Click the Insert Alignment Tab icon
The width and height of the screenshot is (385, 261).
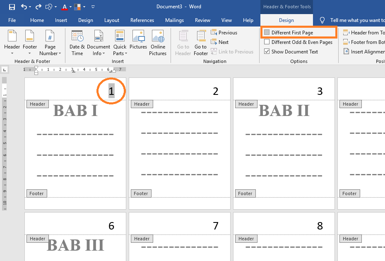coord(346,52)
